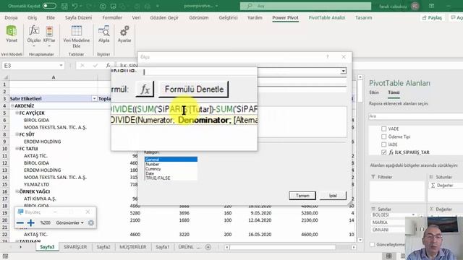Open the powerpivotve file name dropdown
Screen dimensions: 463x260
point(217,6)
